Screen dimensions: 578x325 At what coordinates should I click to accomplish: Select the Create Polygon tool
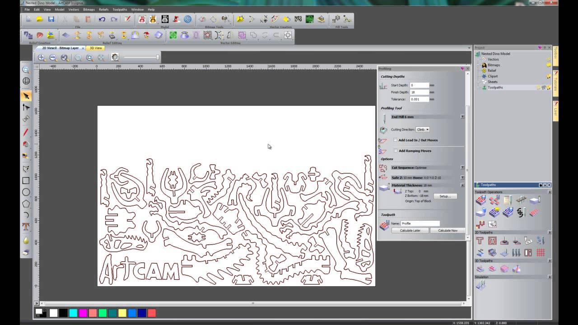coord(26,204)
